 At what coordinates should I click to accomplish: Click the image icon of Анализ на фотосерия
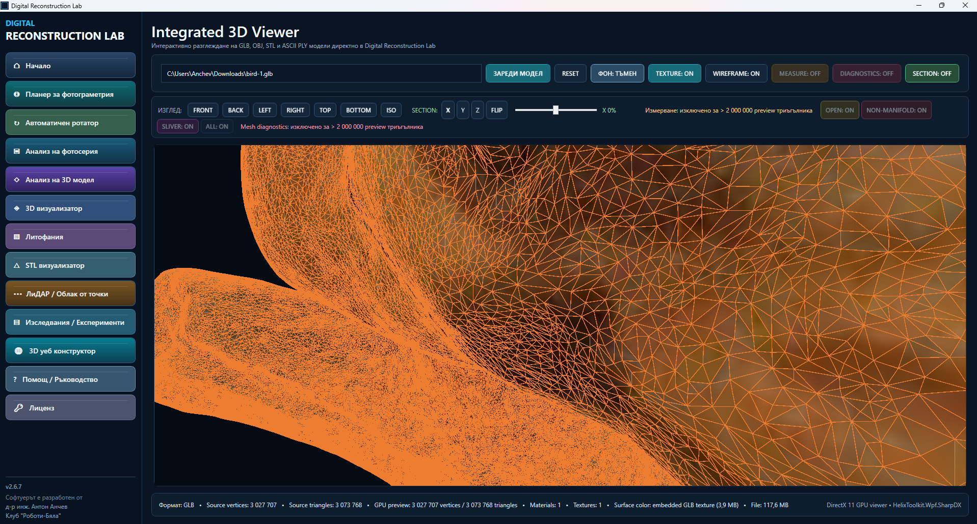coord(17,151)
